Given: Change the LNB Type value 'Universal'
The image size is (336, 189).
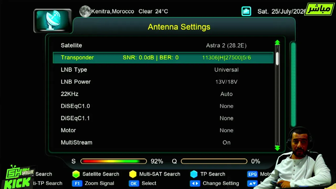Looking at the screenshot, I should click(x=227, y=70).
